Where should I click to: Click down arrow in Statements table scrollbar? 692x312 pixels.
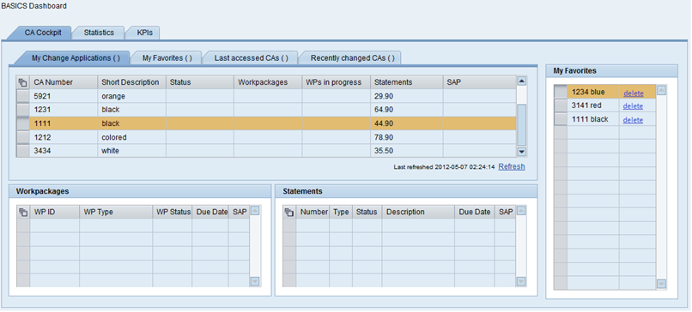coord(521,281)
